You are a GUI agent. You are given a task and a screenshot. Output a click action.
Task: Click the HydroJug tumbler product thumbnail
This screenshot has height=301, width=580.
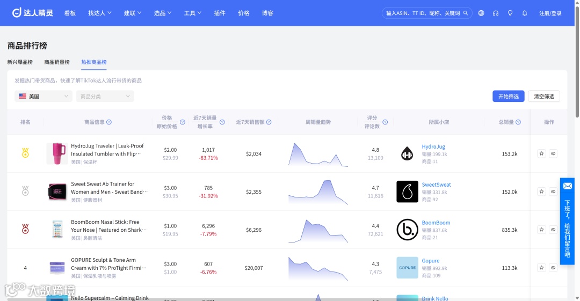(57, 153)
